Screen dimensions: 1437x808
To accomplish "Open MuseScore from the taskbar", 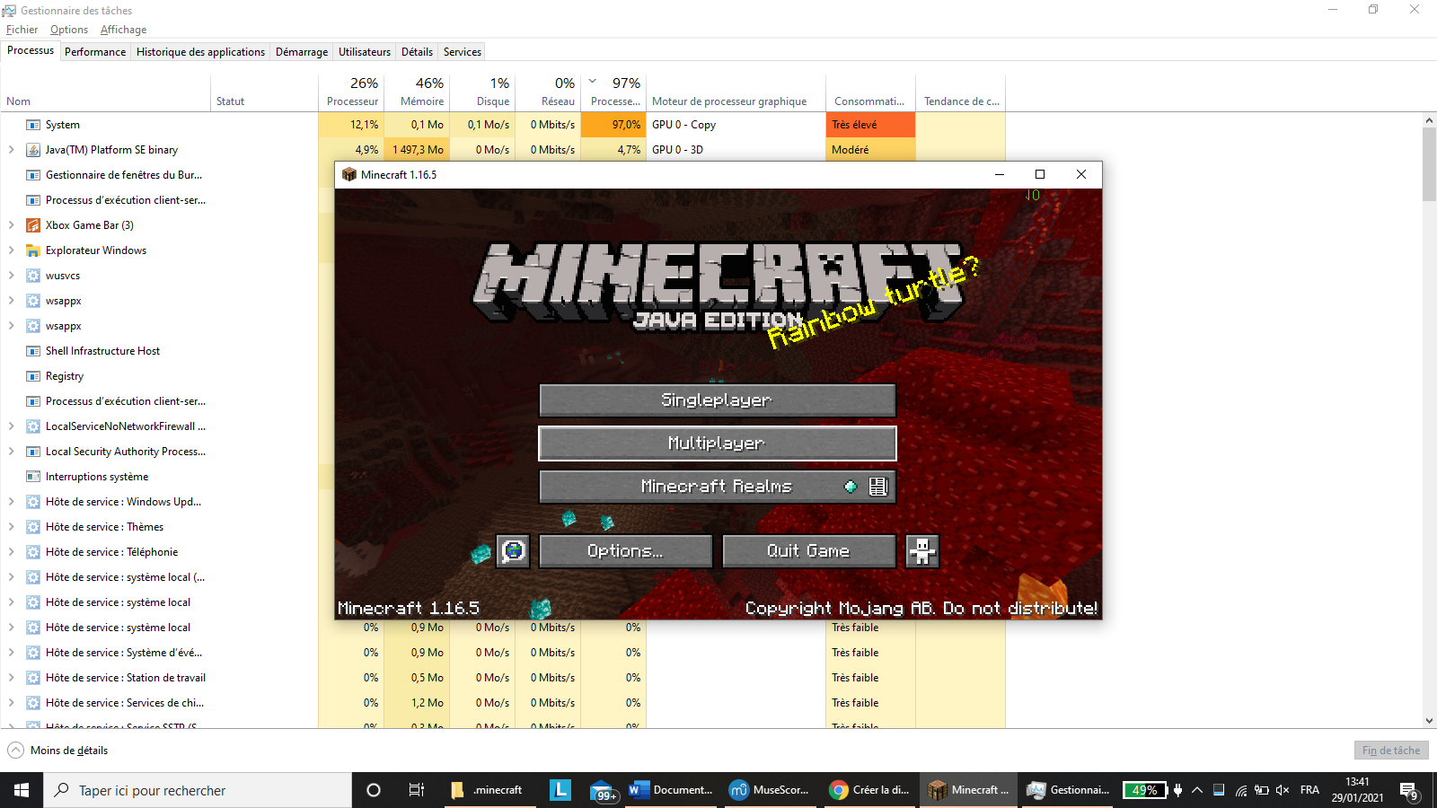I will coord(770,790).
